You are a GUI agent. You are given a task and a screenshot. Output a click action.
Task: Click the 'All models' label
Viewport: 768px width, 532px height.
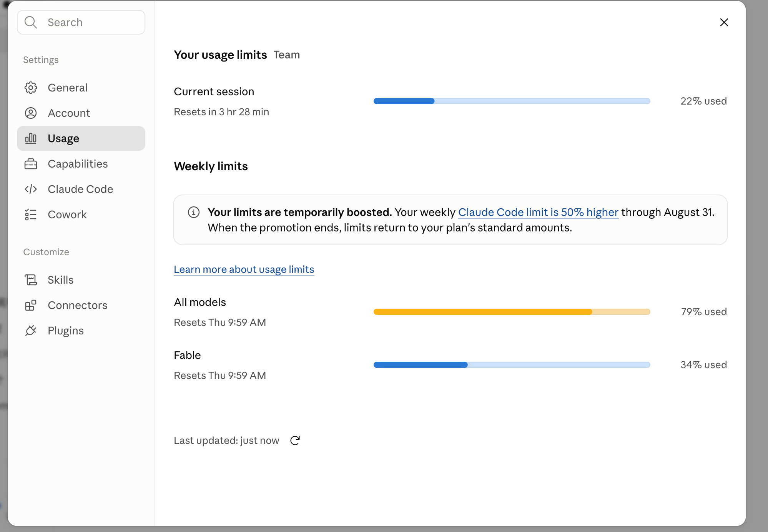click(200, 302)
